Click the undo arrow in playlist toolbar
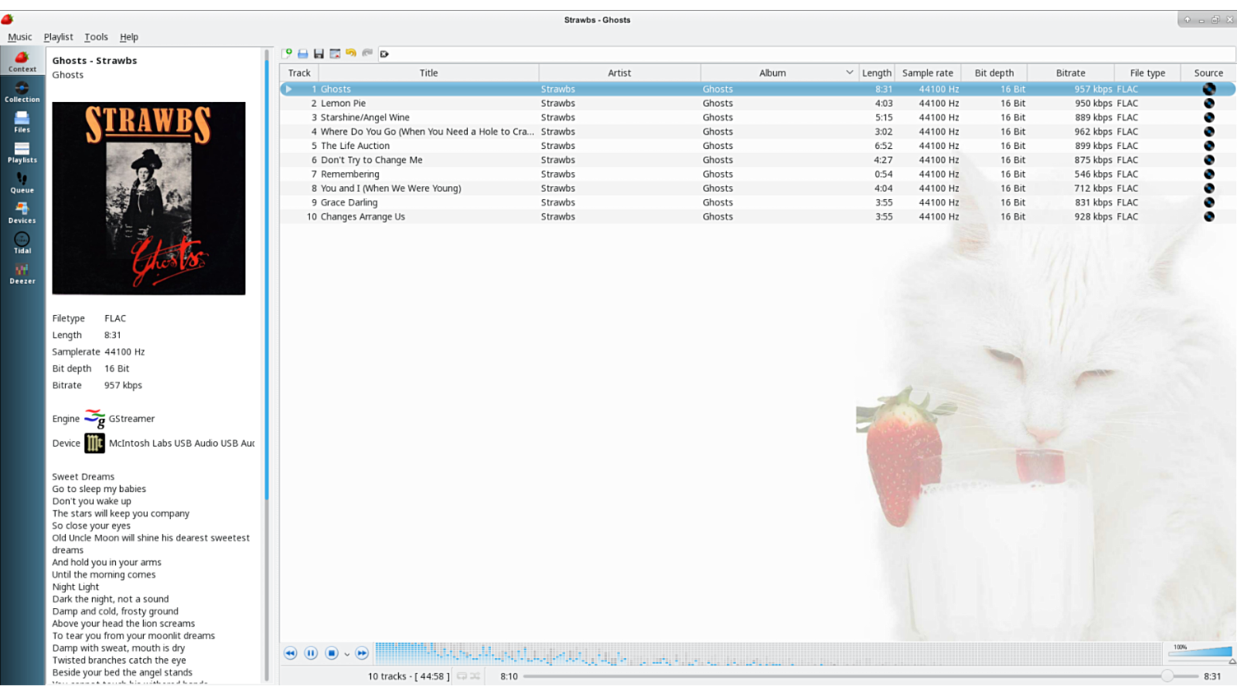Screen dimensions: 1237x696 [x=351, y=53]
